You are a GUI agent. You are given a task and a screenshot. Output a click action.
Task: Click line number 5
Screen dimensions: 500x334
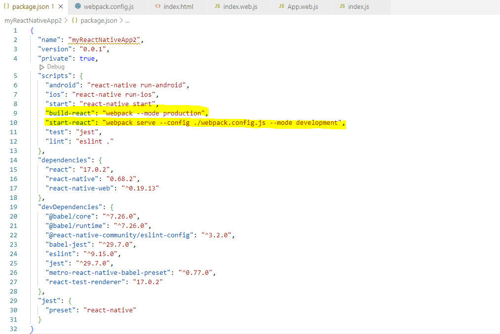point(15,76)
